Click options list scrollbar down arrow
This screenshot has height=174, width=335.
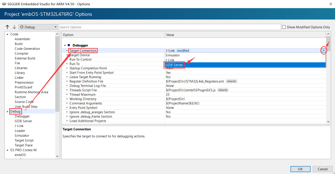(328, 121)
